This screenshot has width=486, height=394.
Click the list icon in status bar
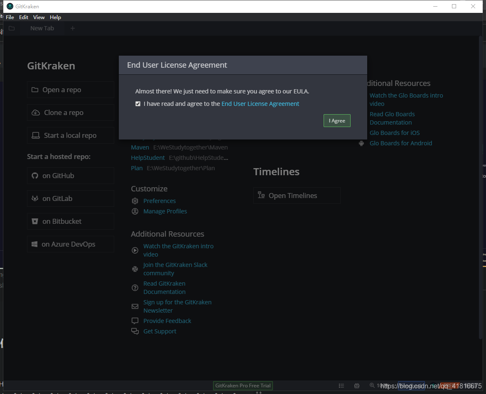341,386
